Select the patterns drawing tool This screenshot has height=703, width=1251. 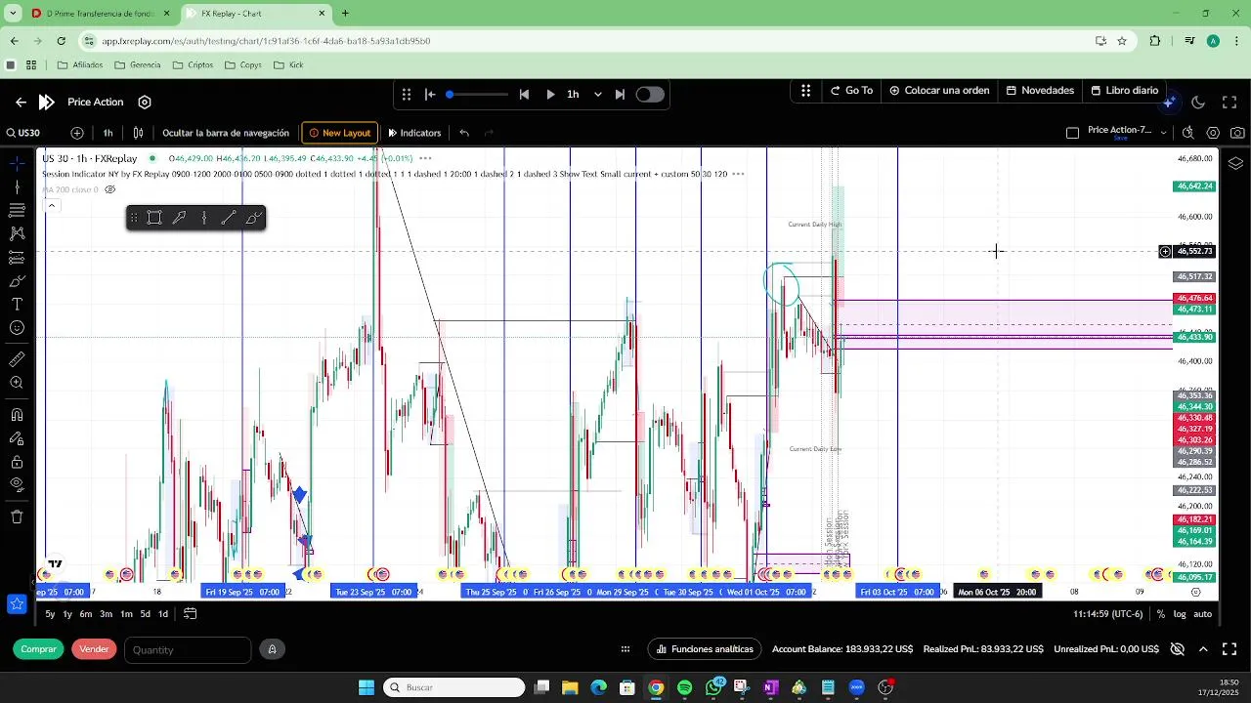coord(17,233)
